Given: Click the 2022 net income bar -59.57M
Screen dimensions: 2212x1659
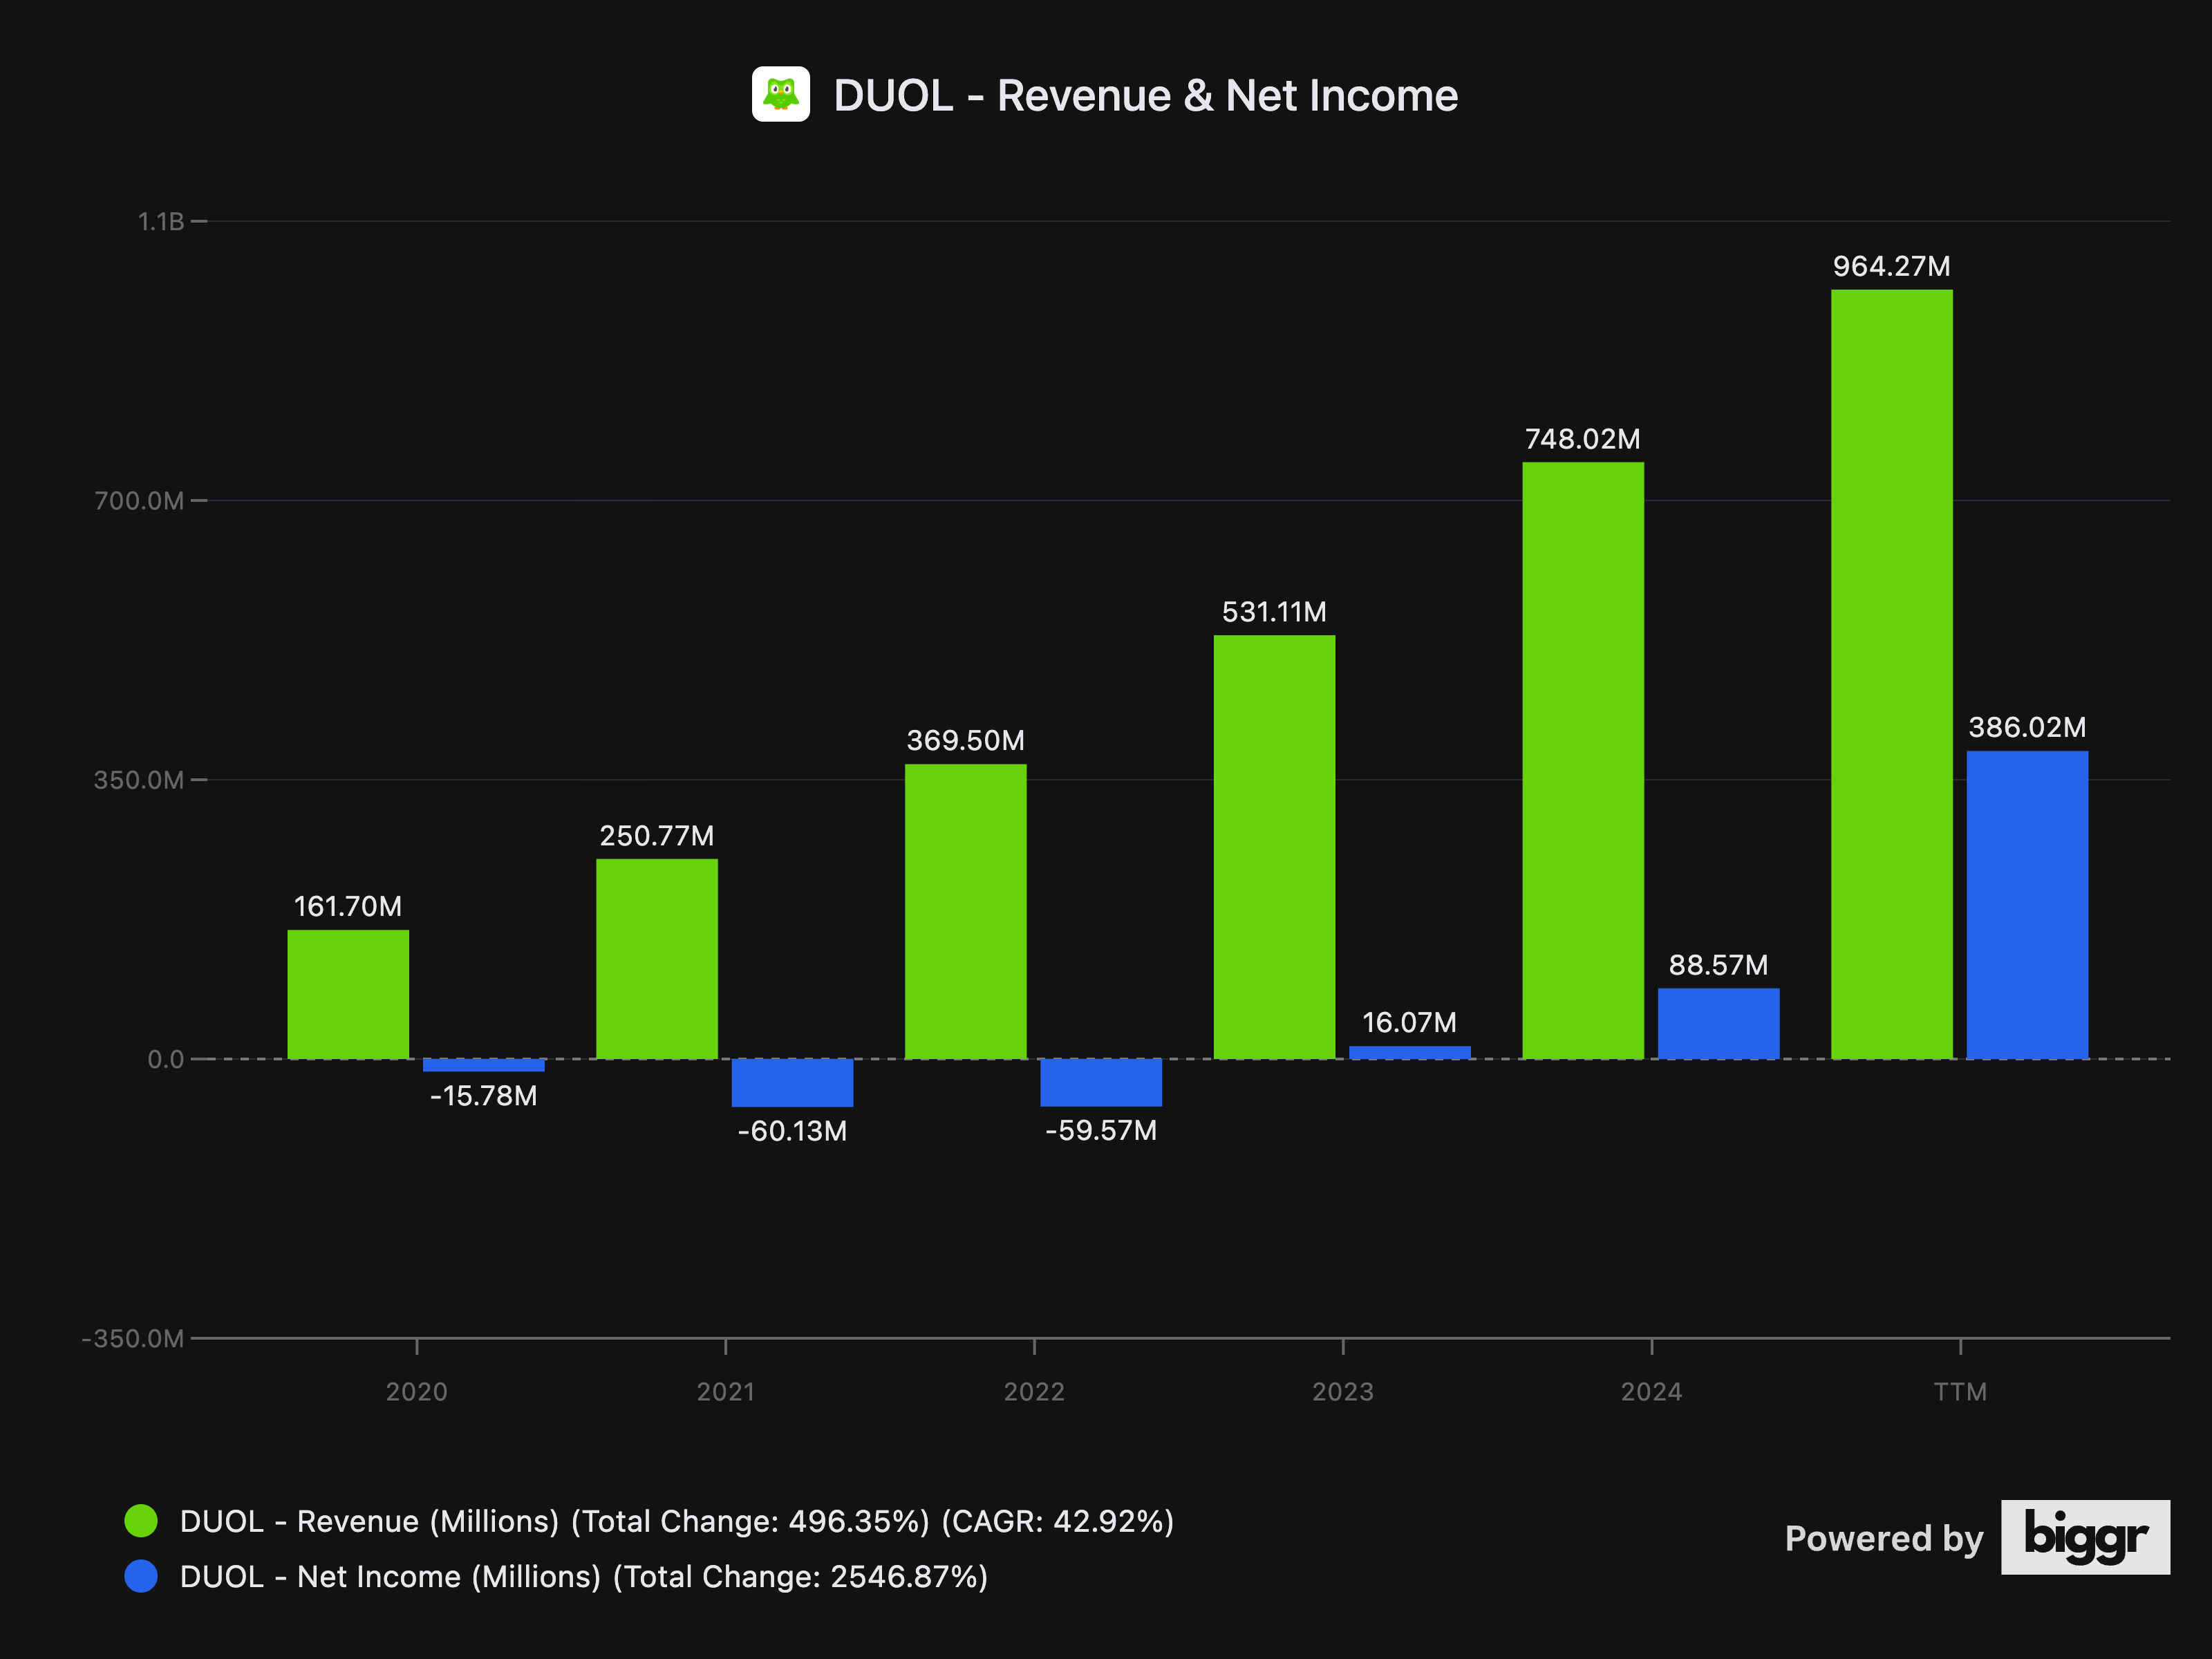Looking at the screenshot, I should (1100, 1082).
